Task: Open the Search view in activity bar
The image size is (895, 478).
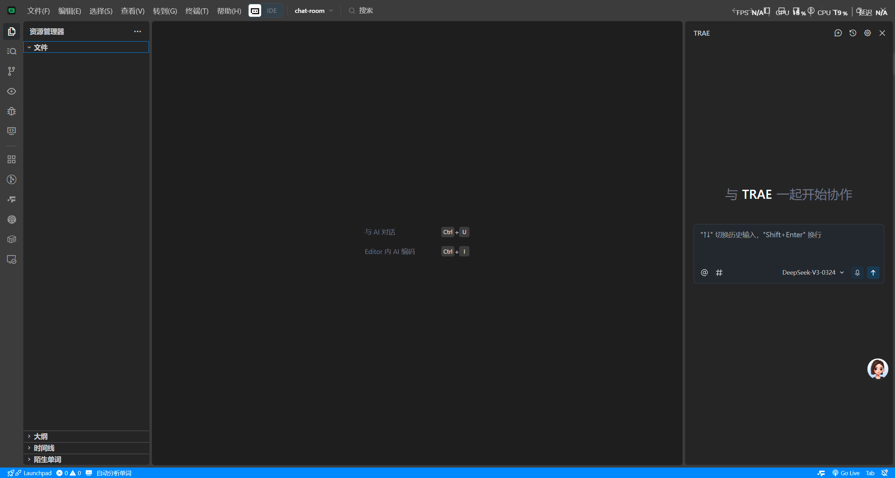Action: pos(12,51)
